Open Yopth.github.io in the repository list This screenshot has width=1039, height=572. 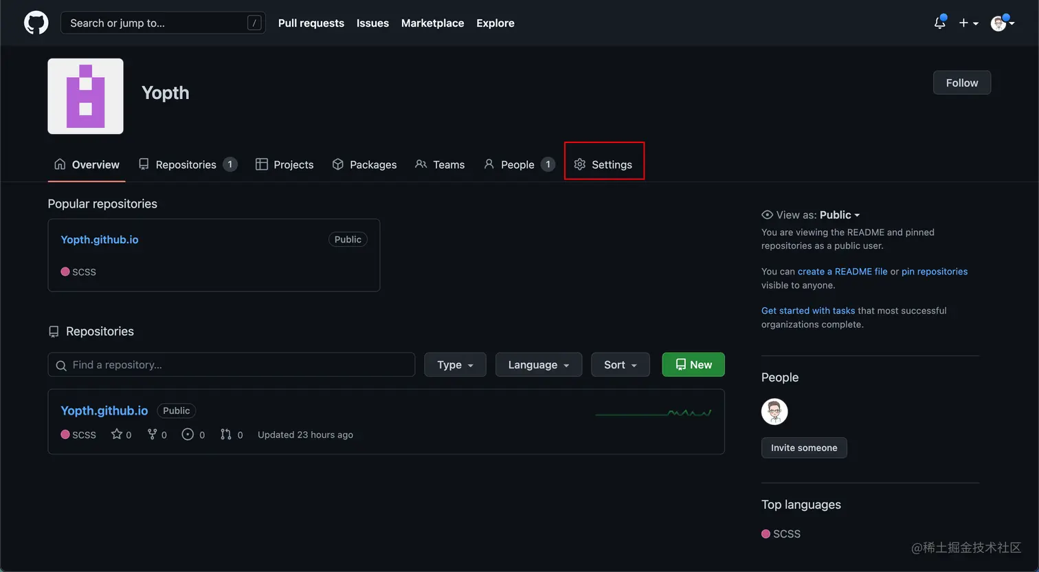pos(104,410)
